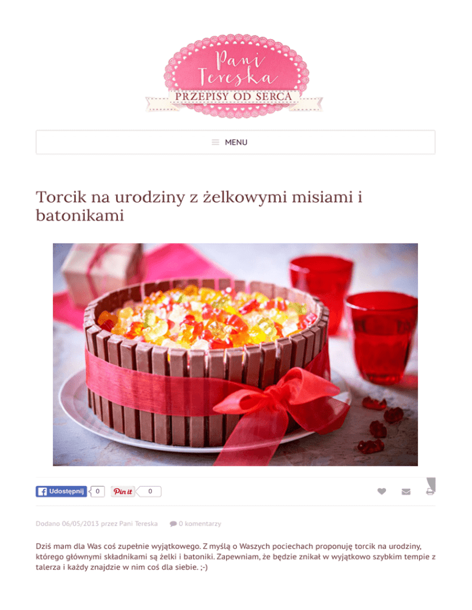Open the Torcik na urodziny post title

coord(199,206)
